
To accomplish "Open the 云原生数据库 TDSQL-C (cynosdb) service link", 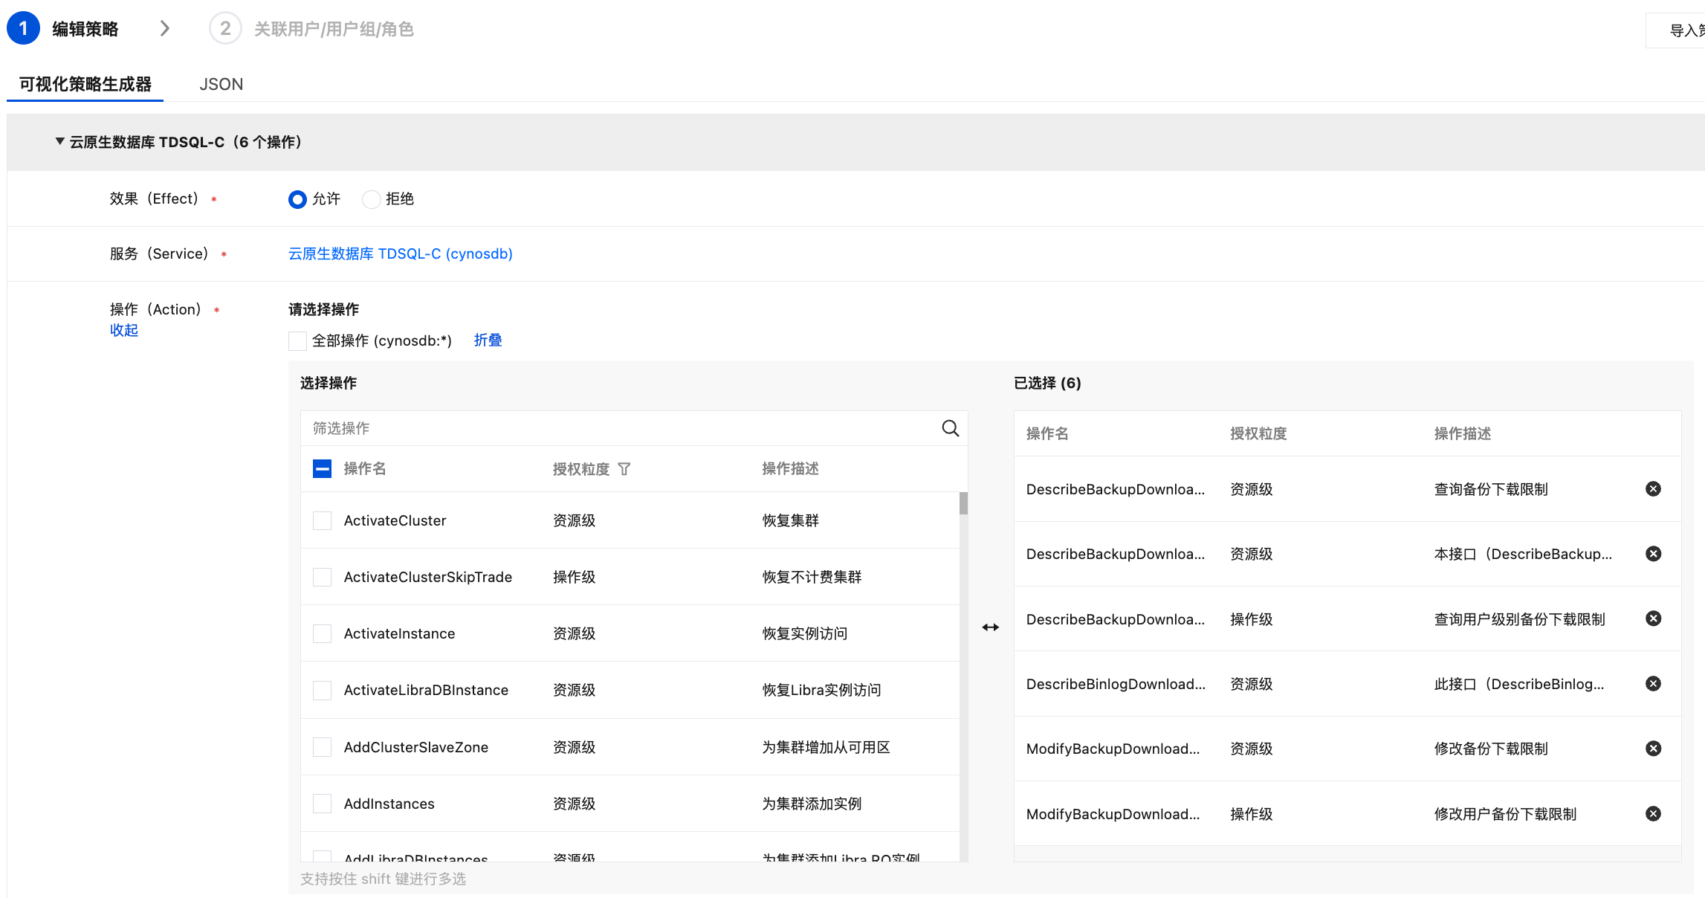I will click(400, 254).
